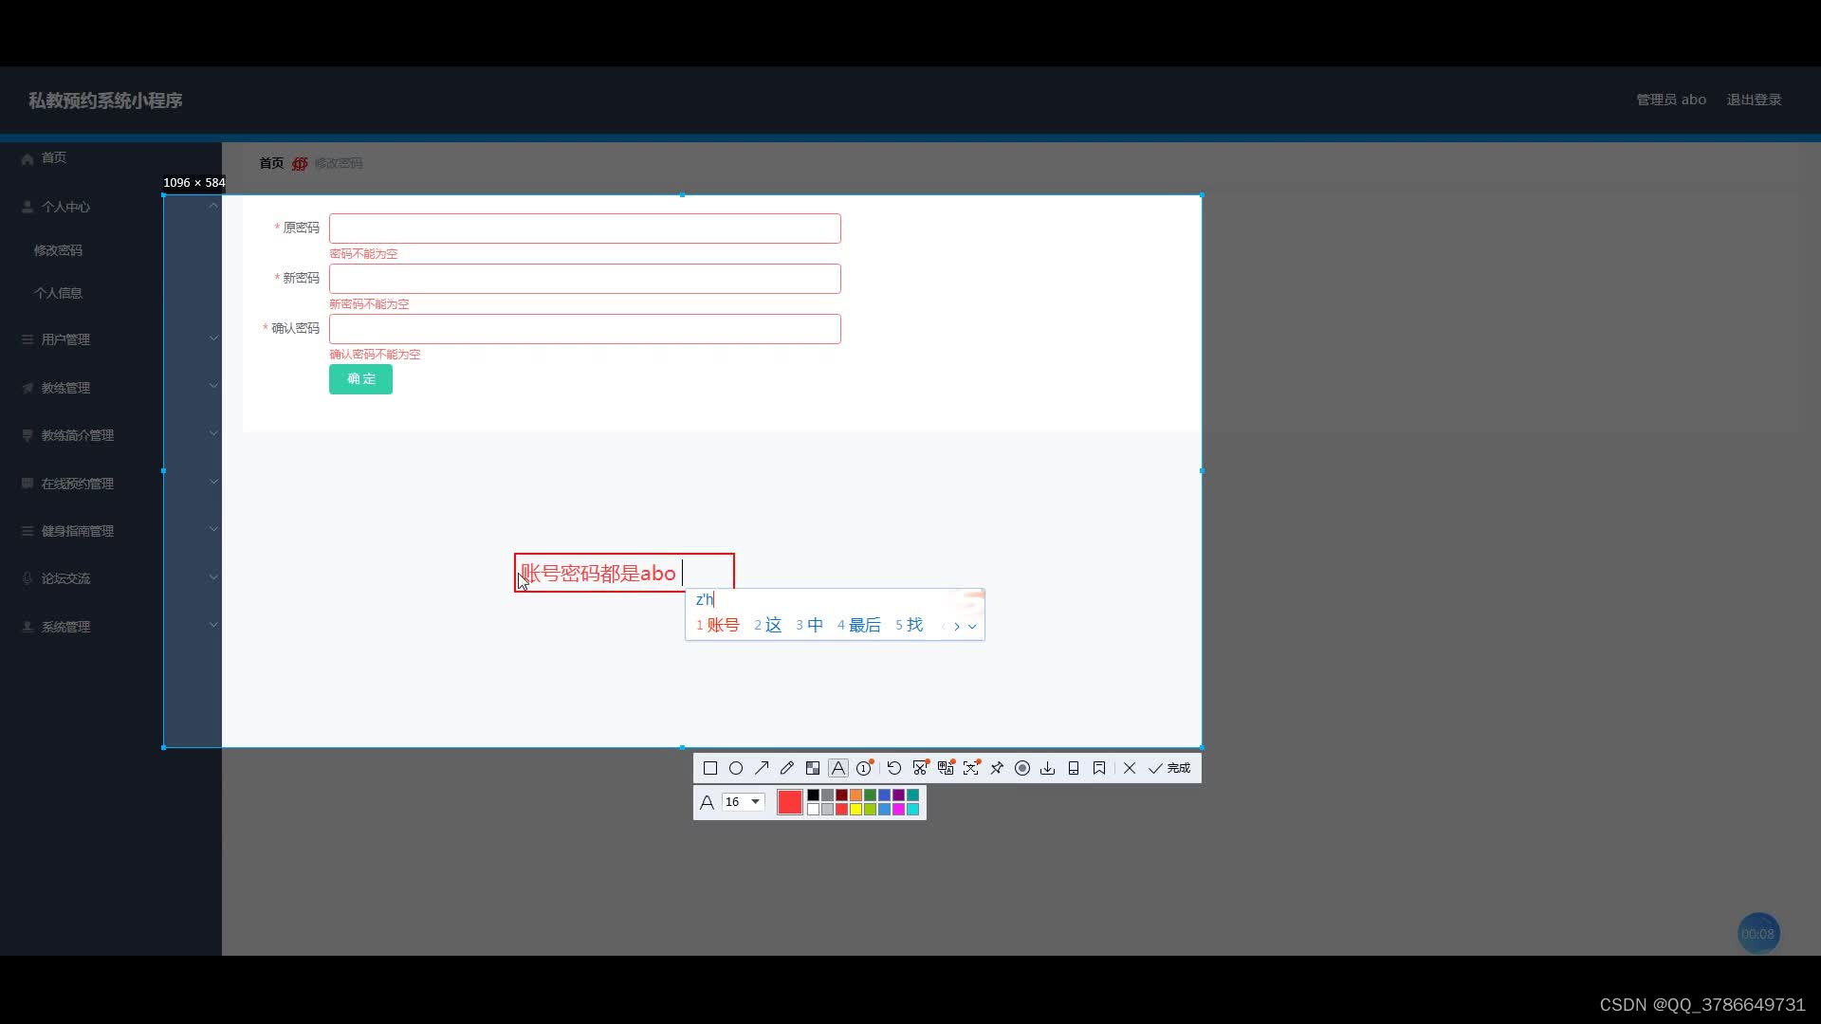
Task: Cancel screenshot with X icon
Action: point(1130,769)
